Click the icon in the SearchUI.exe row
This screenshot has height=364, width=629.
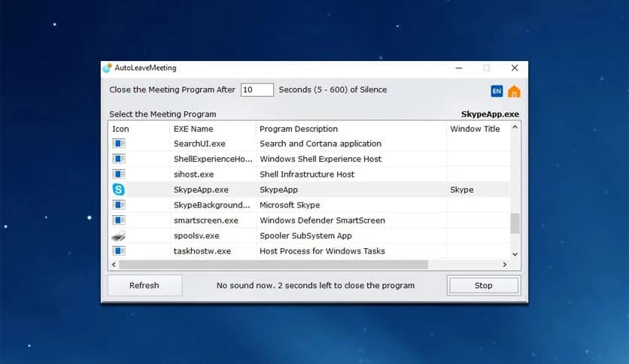click(x=119, y=143)
